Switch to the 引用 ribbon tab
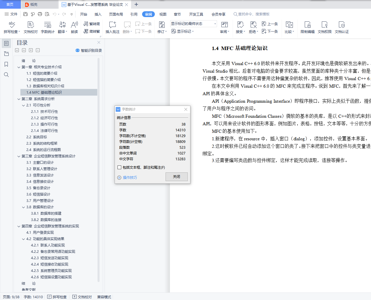 (x=134, y=14)
